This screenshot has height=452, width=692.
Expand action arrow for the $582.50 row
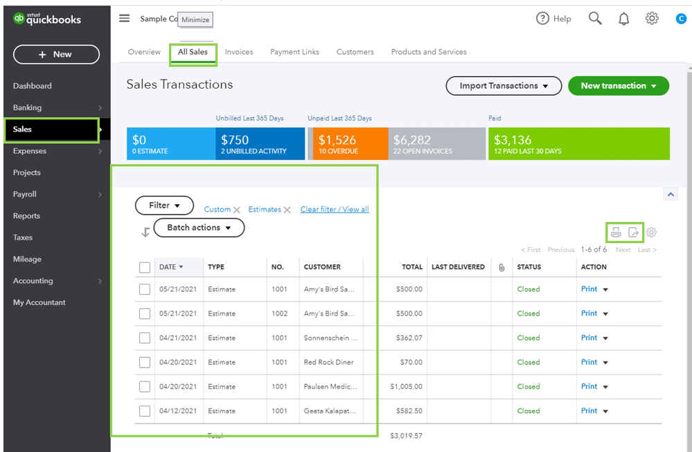point(605,411)
